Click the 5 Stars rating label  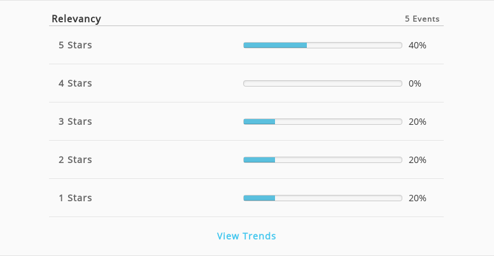(x=75, y=45)
